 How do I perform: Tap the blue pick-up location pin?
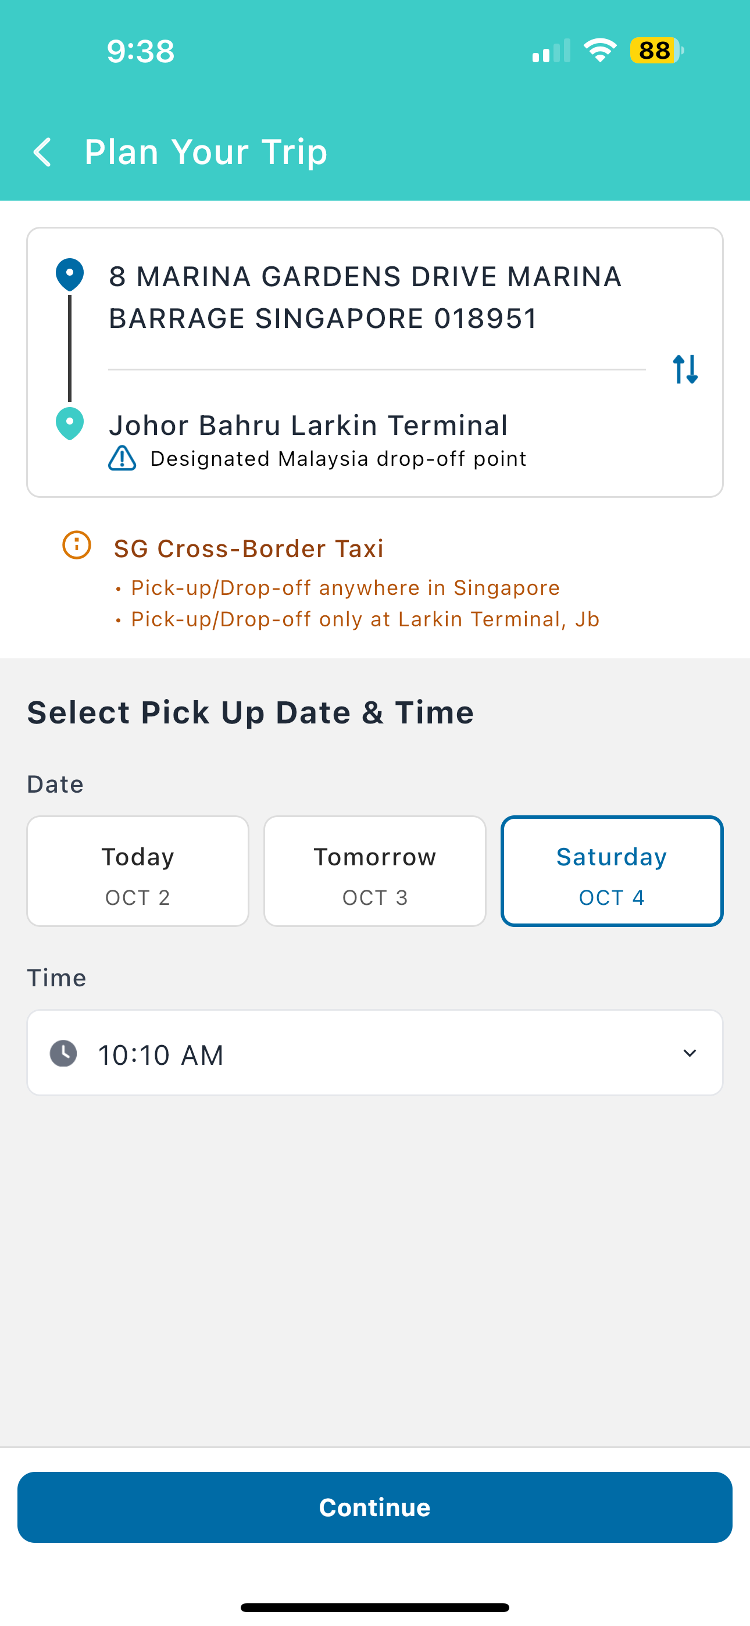click(x=69, y=274)
